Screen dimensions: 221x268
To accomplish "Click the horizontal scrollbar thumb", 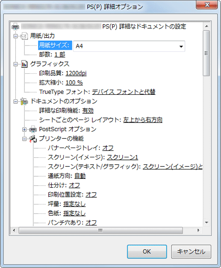I will tap(100, 230).
